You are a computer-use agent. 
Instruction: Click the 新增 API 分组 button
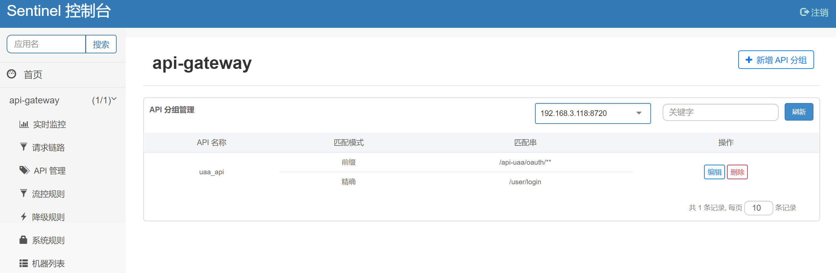coord(776,60)
